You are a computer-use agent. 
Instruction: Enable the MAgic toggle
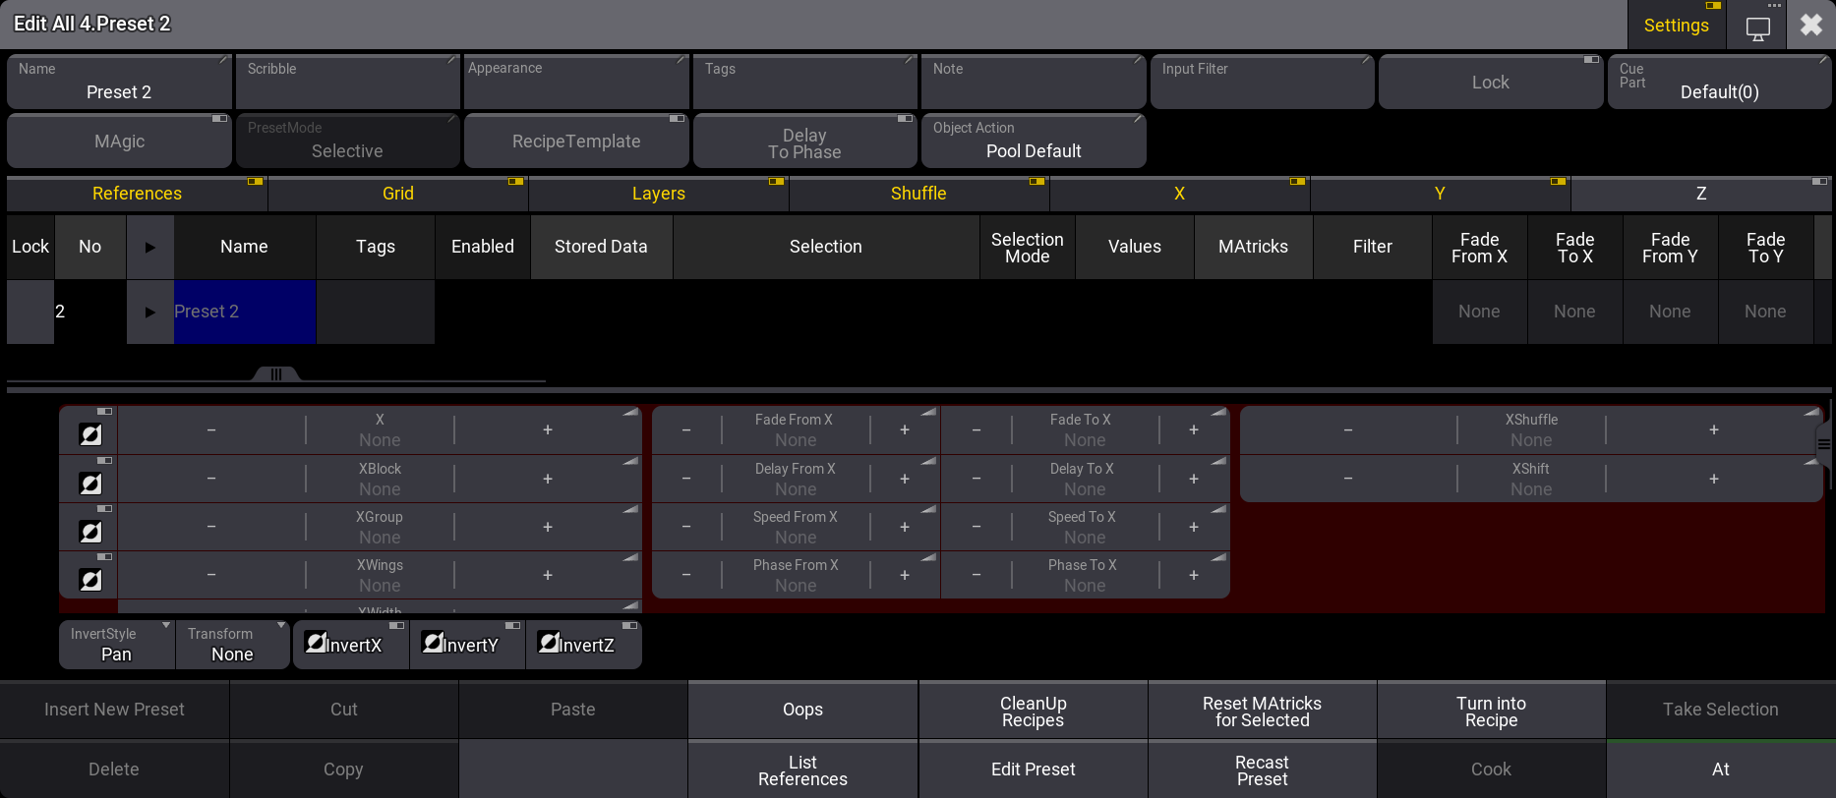tap(119, 142)
